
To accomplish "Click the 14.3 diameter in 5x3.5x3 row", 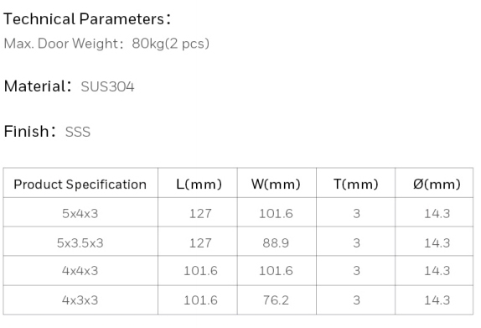I will pos(437,243).
